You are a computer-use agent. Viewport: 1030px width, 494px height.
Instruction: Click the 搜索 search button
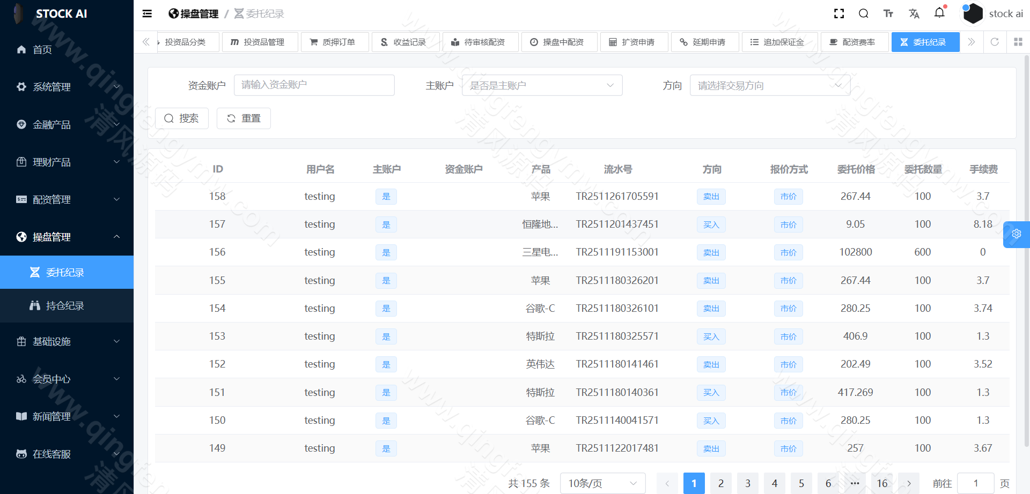(x=182, y=118)
